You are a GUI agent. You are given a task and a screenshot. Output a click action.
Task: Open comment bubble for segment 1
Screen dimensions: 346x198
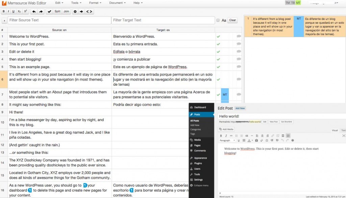239,36
